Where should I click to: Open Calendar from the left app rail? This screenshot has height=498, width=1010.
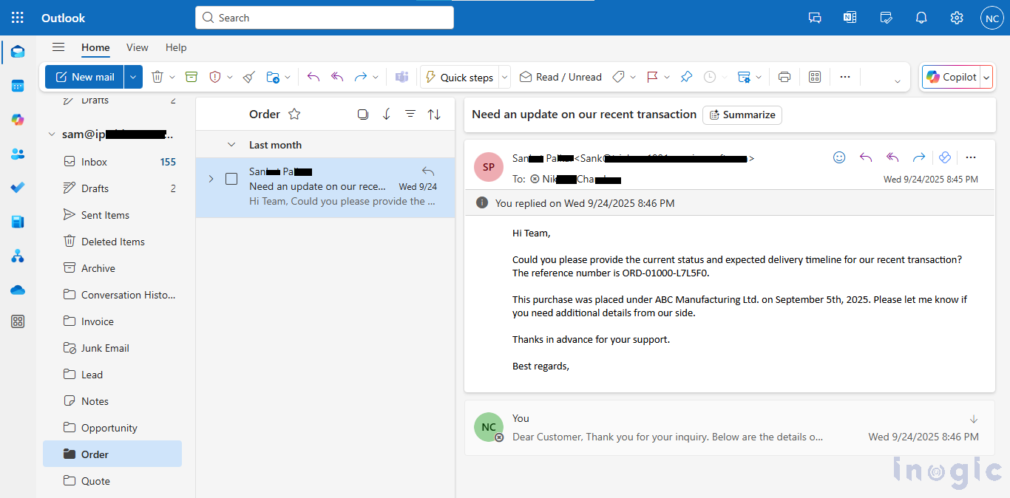pos(18,86)
